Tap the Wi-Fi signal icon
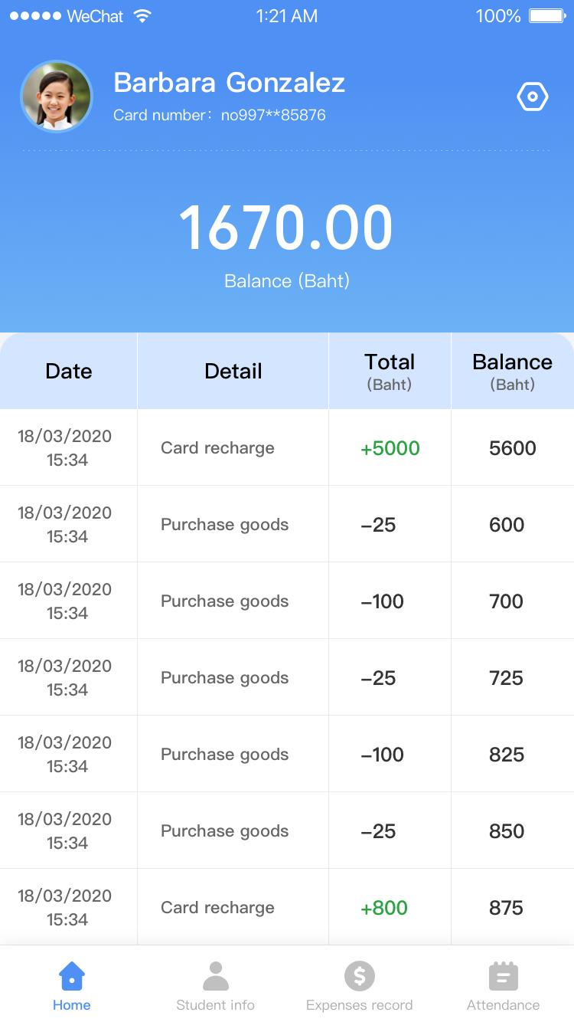 (142, 16)
